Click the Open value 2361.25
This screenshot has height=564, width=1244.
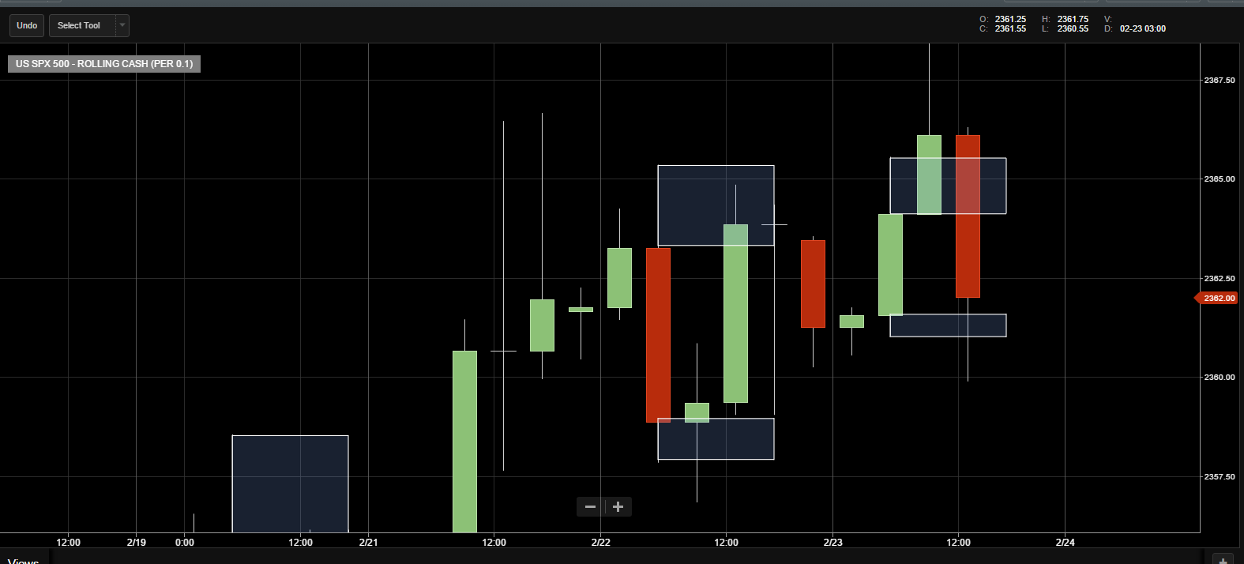tap(1010, 19)
